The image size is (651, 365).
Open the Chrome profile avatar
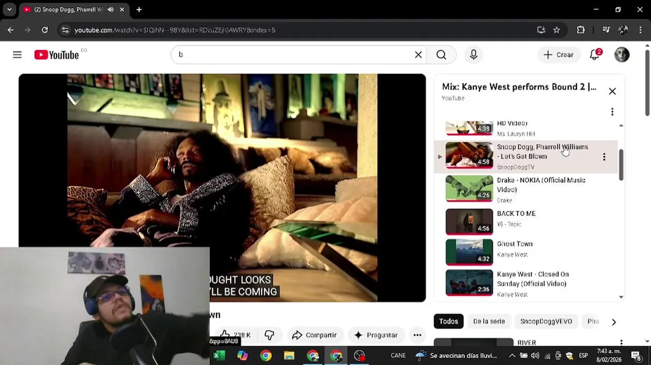tap(624, 30)
